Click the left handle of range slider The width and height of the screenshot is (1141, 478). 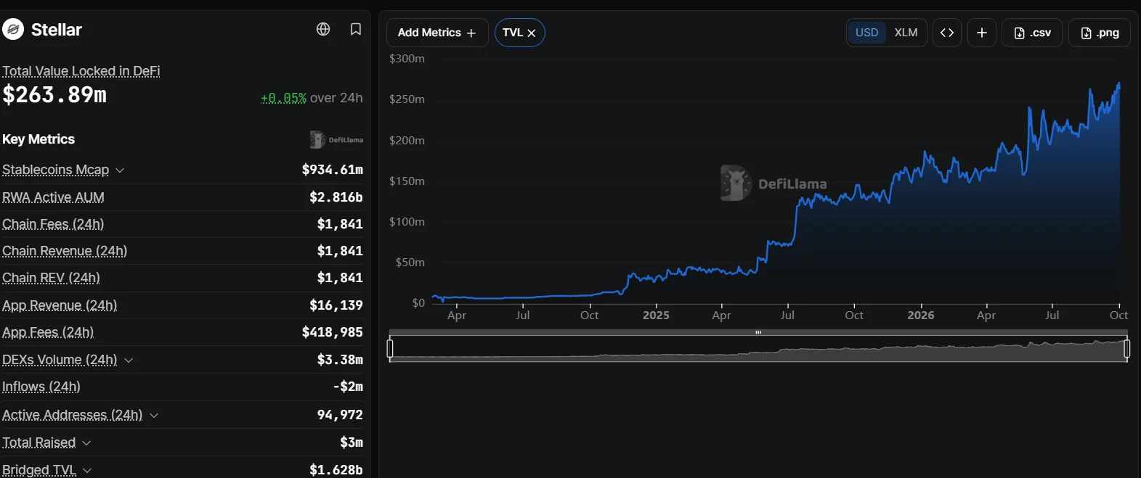click(390, 349)
